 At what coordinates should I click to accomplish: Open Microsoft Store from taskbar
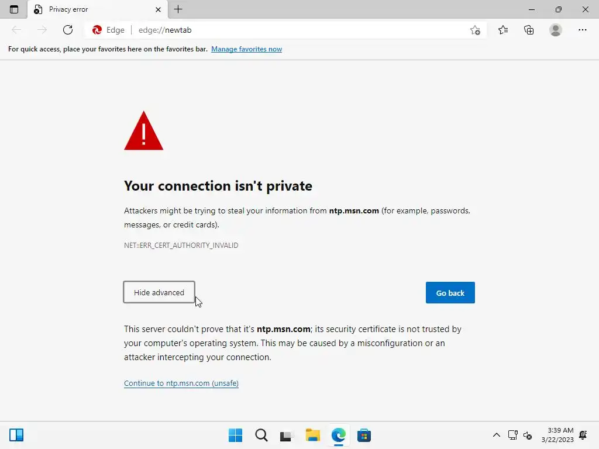click(364, 435)
